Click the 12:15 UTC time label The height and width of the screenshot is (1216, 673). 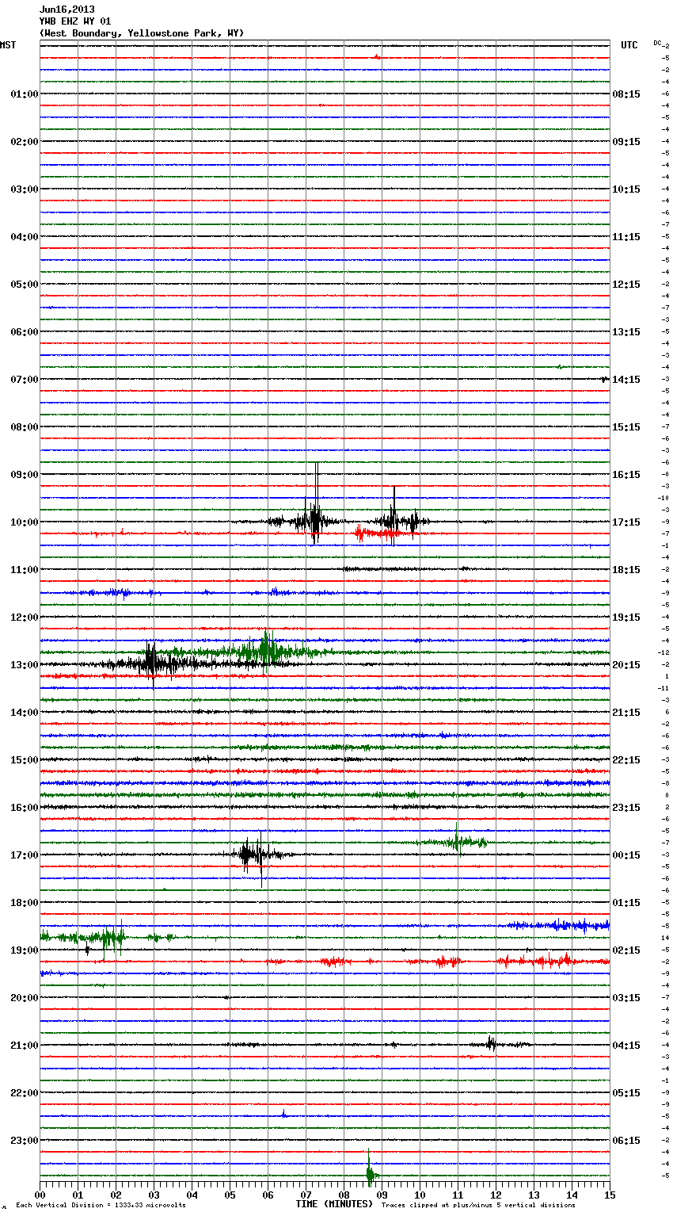[626, 285]
